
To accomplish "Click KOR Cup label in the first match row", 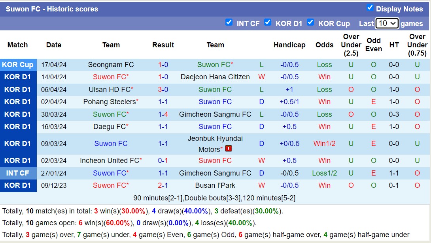I will click(x=18, y=64).
